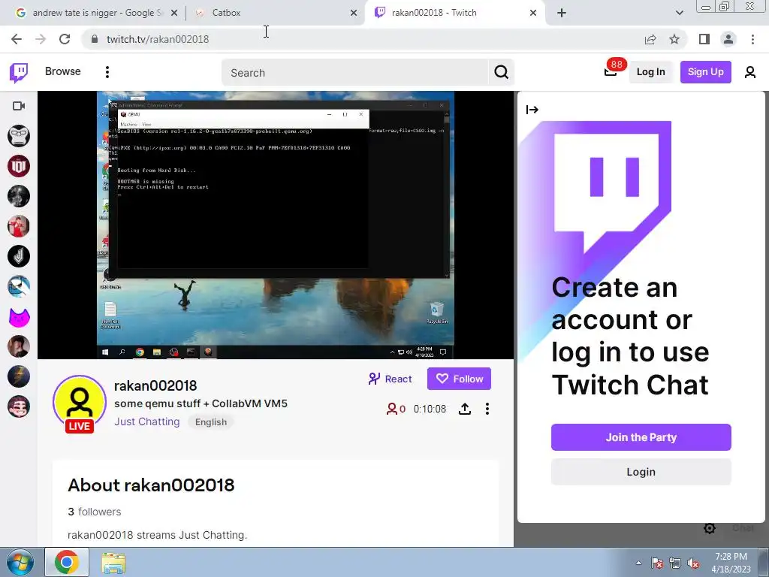769x577 pixels.
Task: Click the English language tag
Action: (211, 422)
